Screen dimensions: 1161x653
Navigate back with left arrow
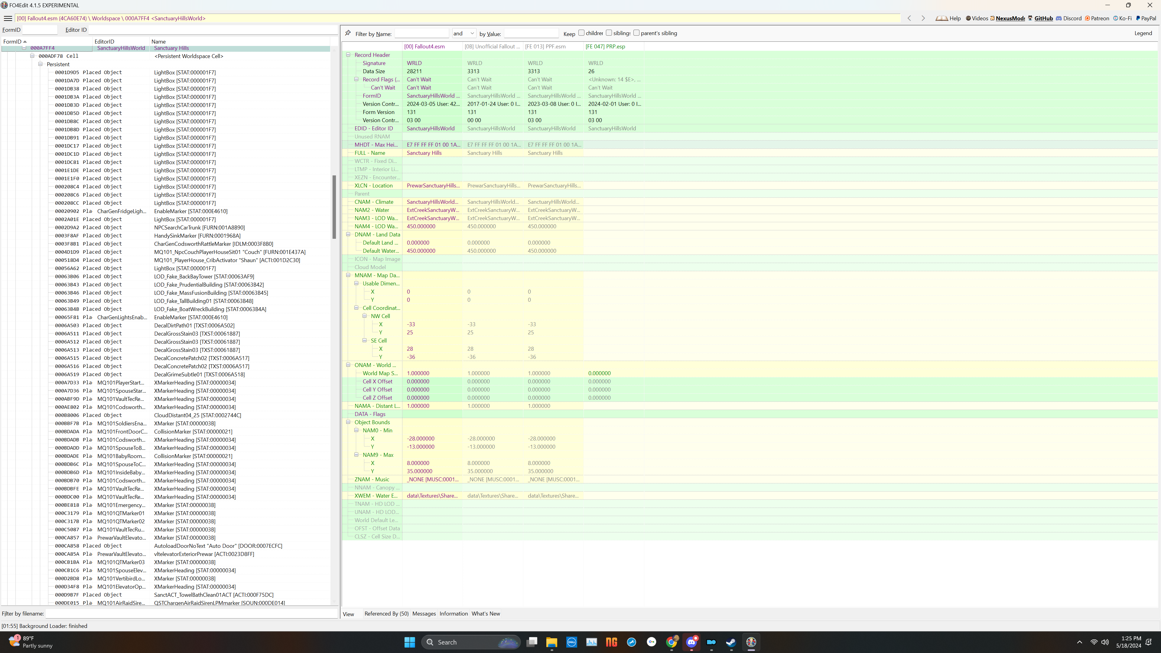(x=909, y=18)
